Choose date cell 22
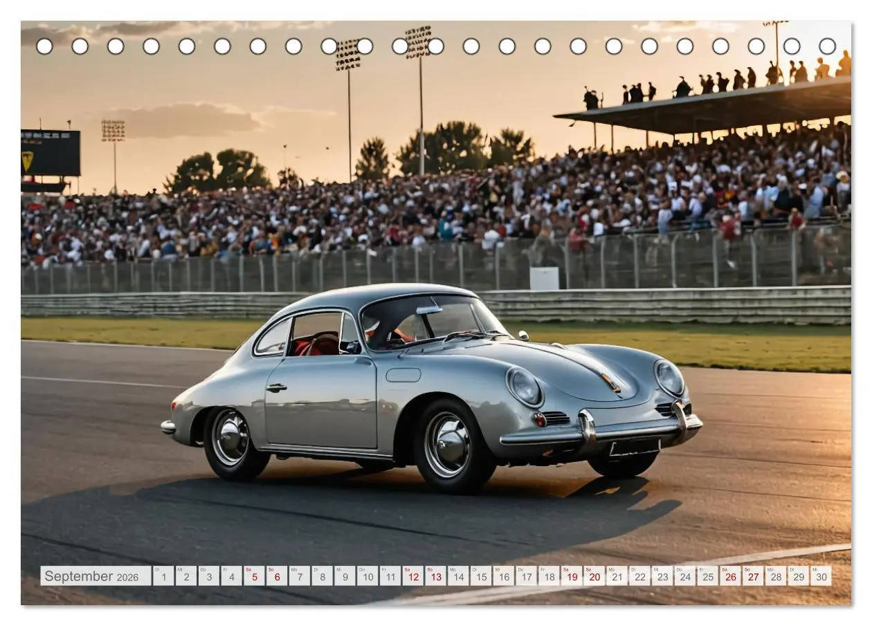Screen dimensions: 872x626 639,576
